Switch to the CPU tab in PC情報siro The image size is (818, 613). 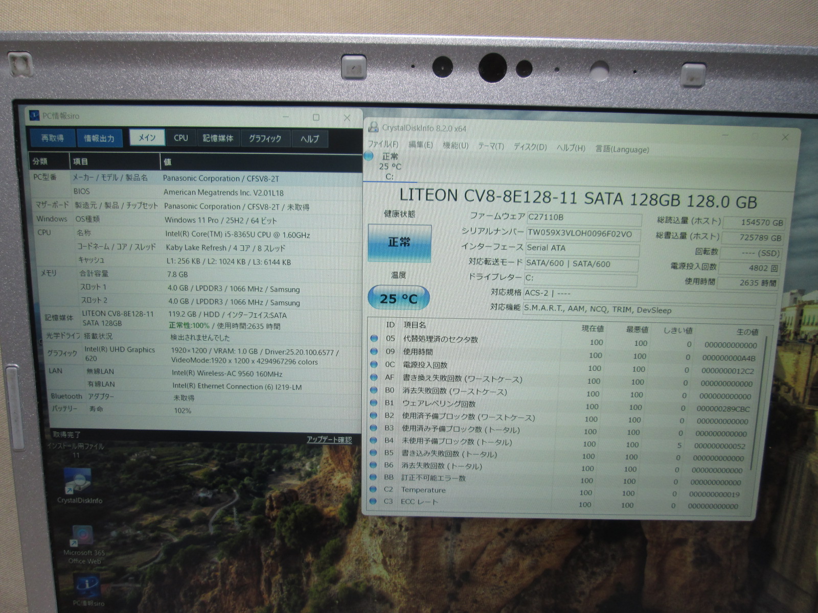point(181,138)
